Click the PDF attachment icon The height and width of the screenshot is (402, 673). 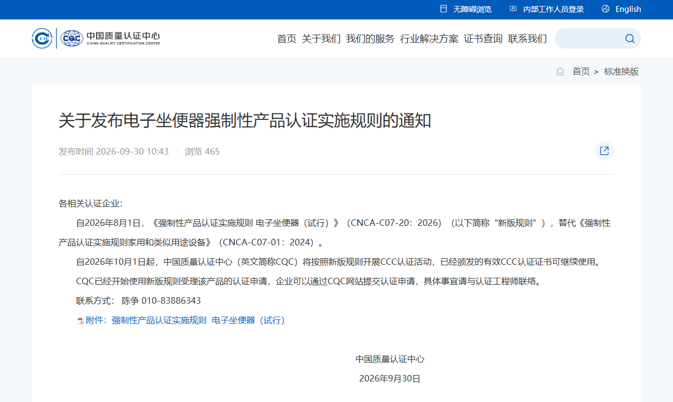point(80,320)
